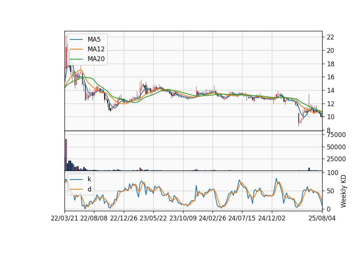
Task: Click the 24/02/26 date tick label
Action: click(x=212, y=218)
